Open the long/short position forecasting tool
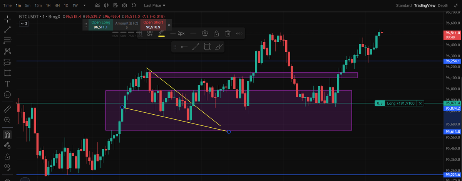462x181 pixels. [7, 62]
